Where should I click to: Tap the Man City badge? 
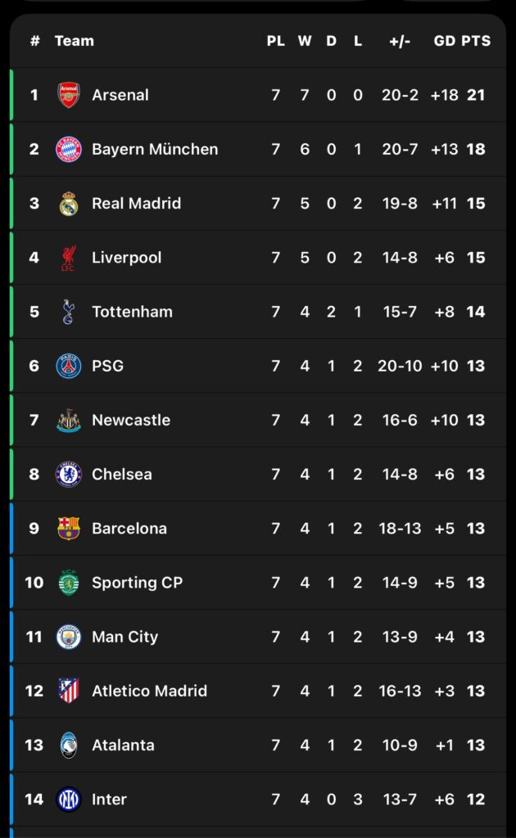click(x=69, y=637)
